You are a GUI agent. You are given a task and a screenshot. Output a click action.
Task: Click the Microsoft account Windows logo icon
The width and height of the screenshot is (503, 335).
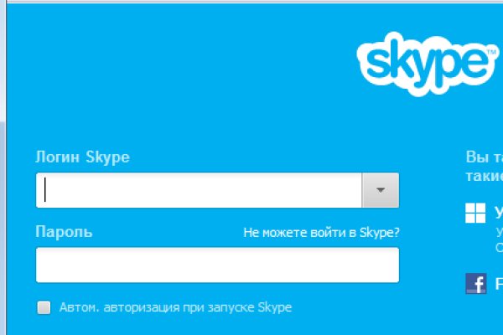[x=475, y=213]
